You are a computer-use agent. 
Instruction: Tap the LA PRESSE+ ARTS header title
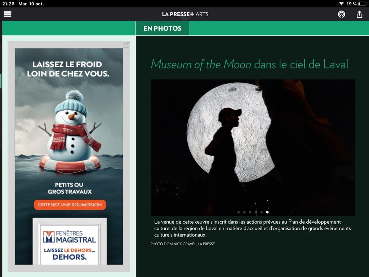(185, 14)
